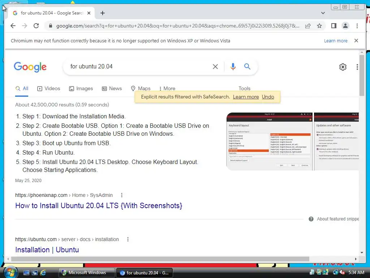Open search Tools options
370x278 pixels.
point(244,88)
